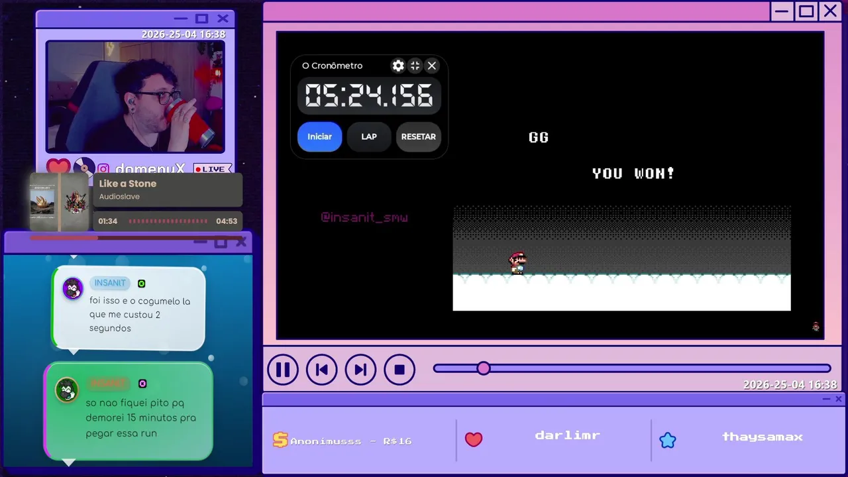Click the stopwatch time display 05:24.156
Viewport: 848px width, 477px height.
369,96
